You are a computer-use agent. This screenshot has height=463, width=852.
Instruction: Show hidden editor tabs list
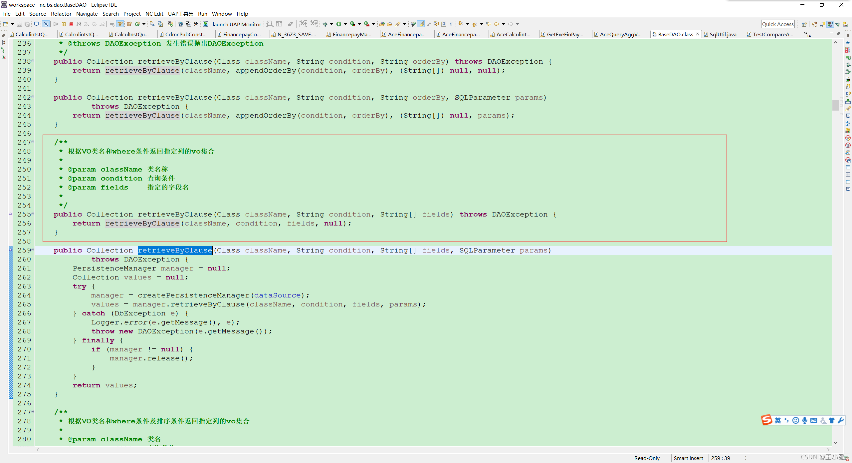coord(807,34)
